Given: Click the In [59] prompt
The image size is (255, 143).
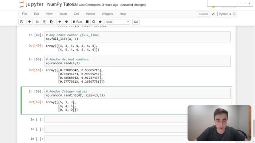Looking at the screenshot, I should click(x=36, y=91).
